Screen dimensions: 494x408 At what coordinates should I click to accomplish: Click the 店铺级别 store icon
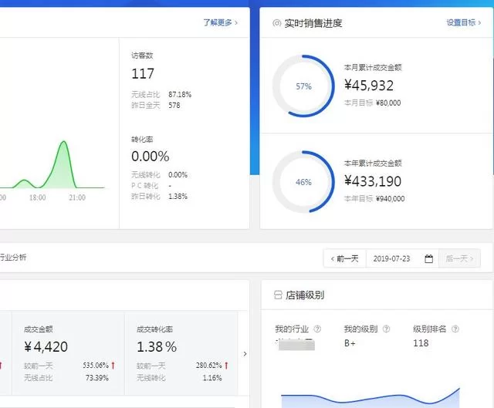[278, 295]
